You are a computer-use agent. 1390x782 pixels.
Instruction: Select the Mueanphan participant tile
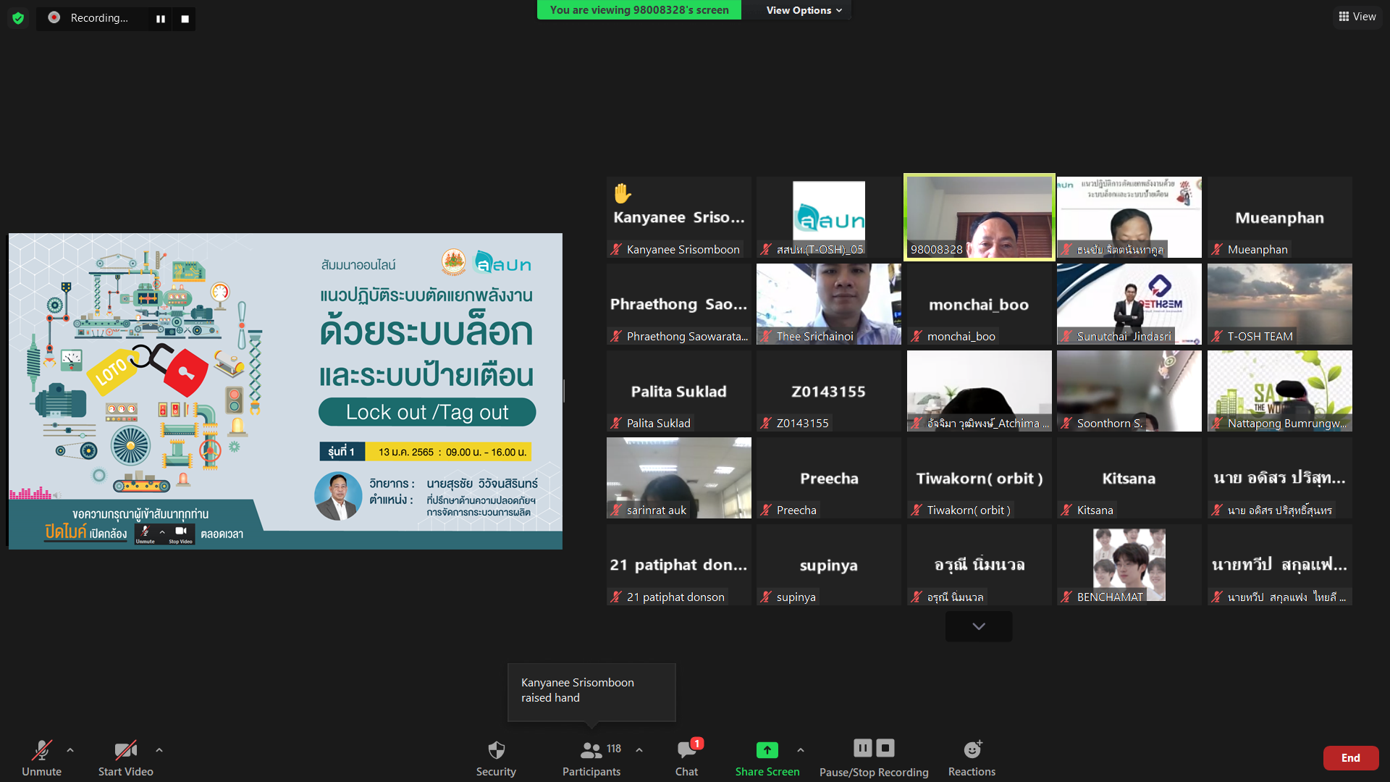[x=1280, y=217]
